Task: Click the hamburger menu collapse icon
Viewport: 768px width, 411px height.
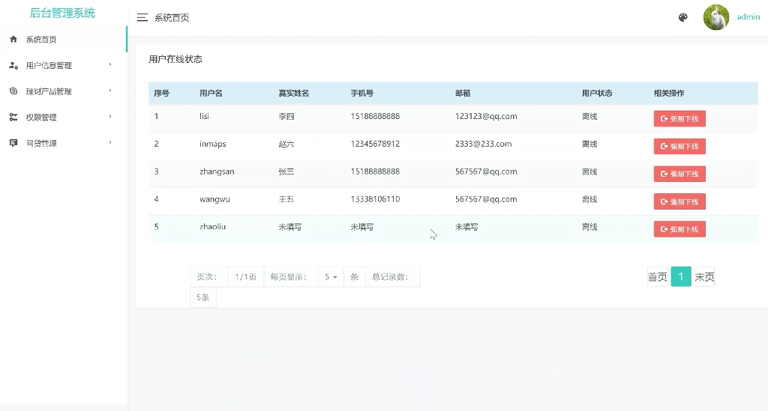Action: click(x=142, y=17)
